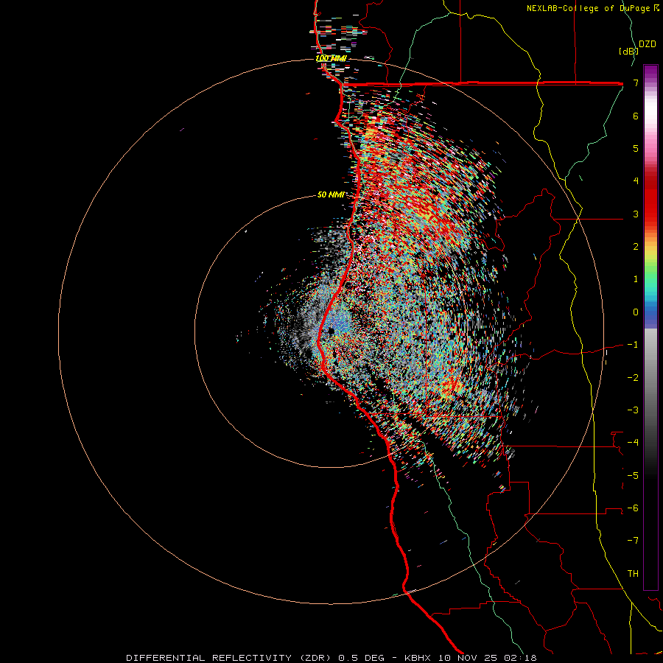The width and height of the screenshot is (663, 663).
Task: Click the -7 value on the scale
Action: coord(633,541)
